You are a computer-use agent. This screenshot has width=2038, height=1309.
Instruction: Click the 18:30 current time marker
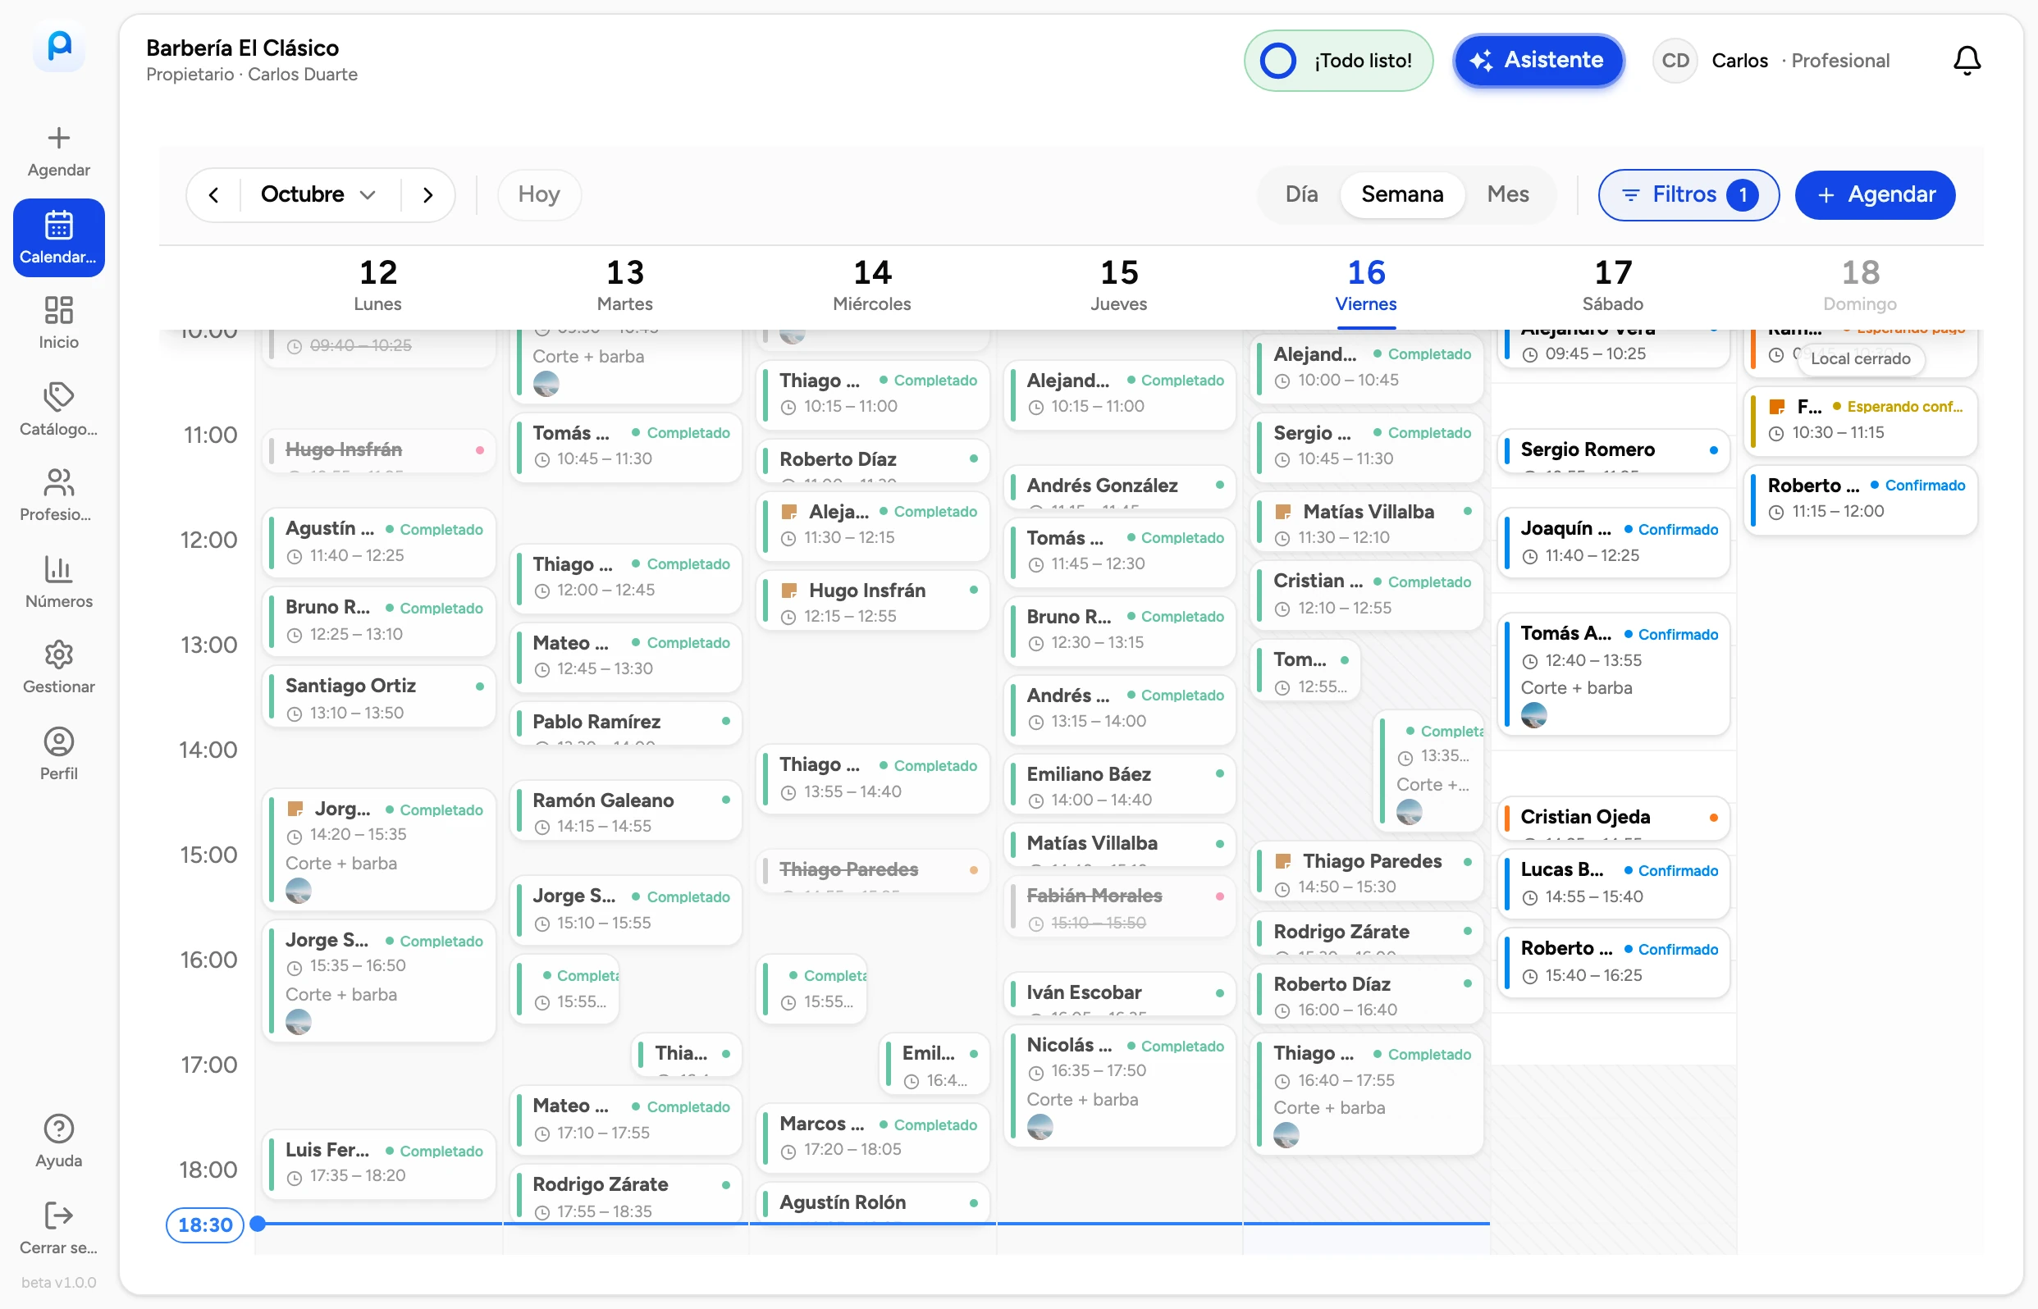[x=205, y=1225]
